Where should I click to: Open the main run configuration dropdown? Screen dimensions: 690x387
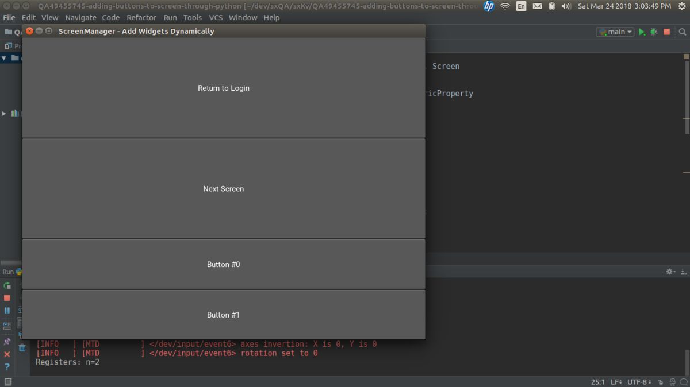pos(615,32)
